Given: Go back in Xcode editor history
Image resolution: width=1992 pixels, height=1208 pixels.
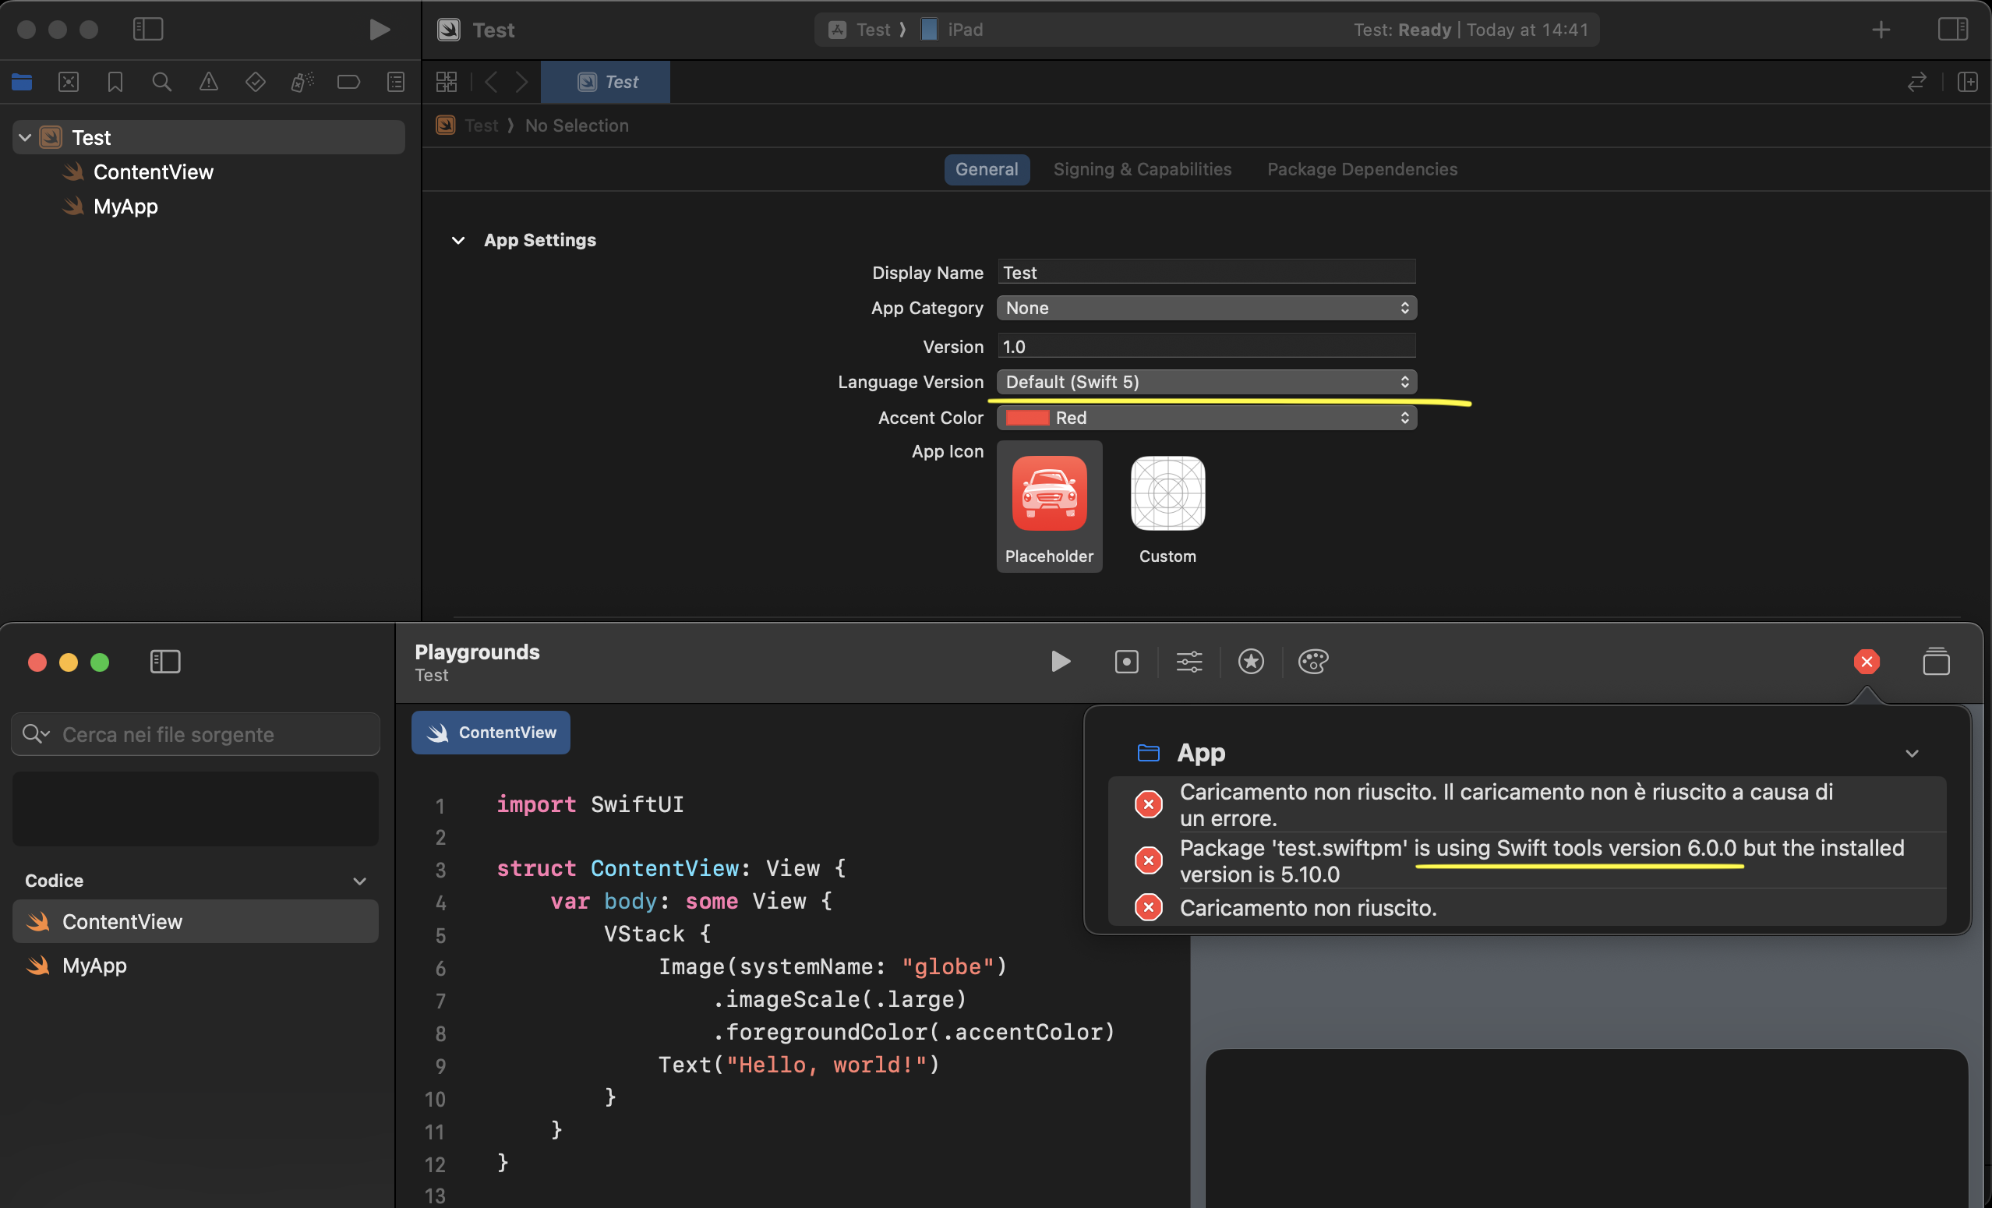Looking at the screenshot, I should click(x=491, y=82).
